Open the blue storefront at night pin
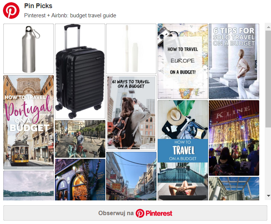 80,179
